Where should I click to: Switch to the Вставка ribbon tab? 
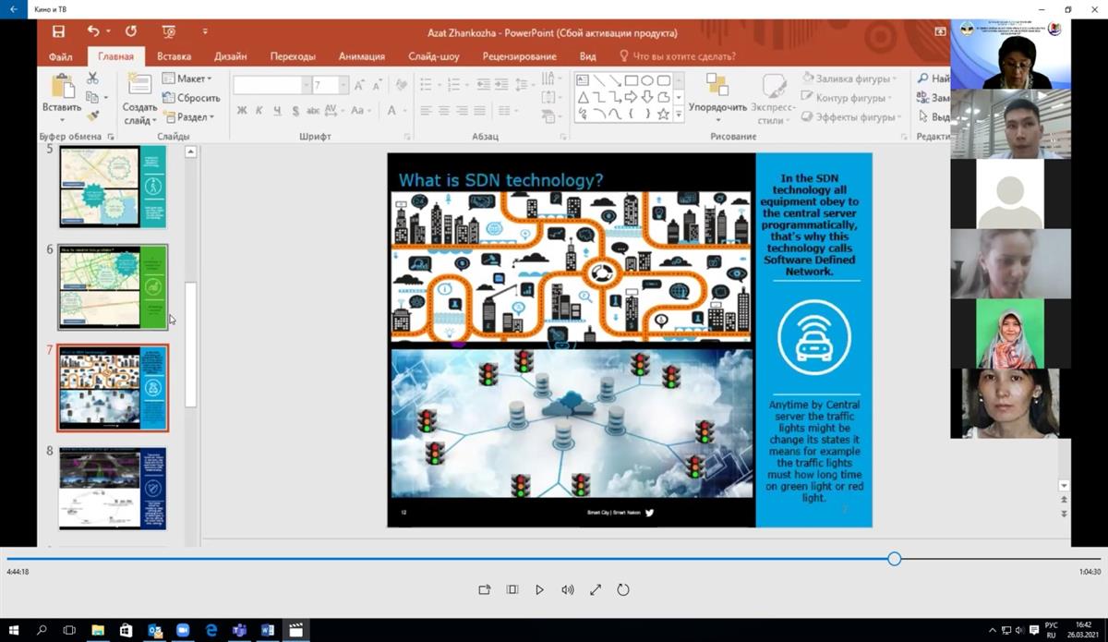(x=175, y=56)
